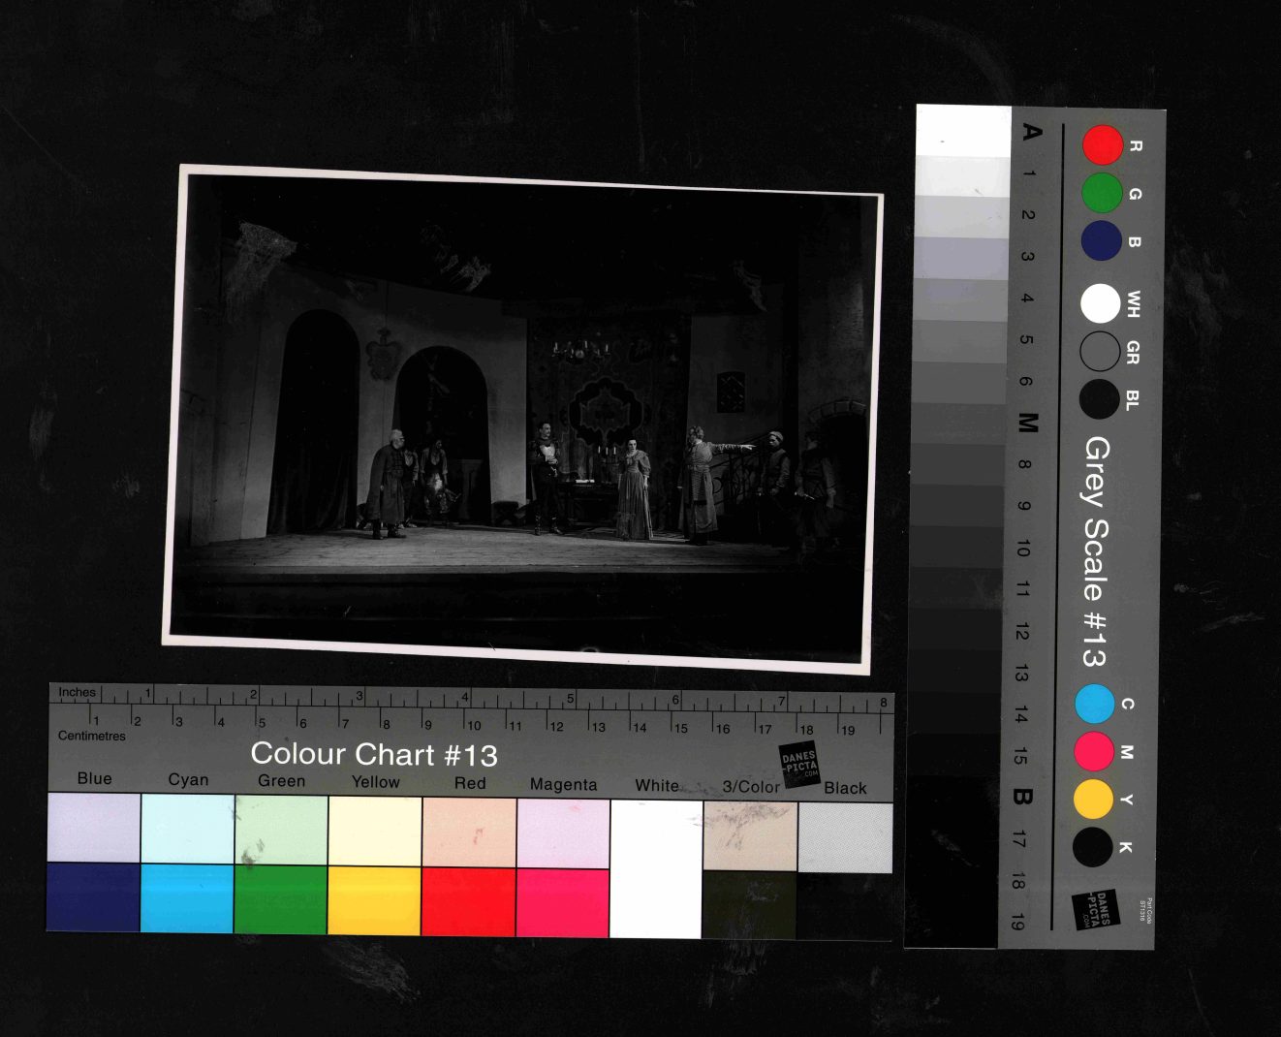This screenshot has width=1281, height=1037.
Task: Click the red circle labeled R
Action: coord(1102,145)
